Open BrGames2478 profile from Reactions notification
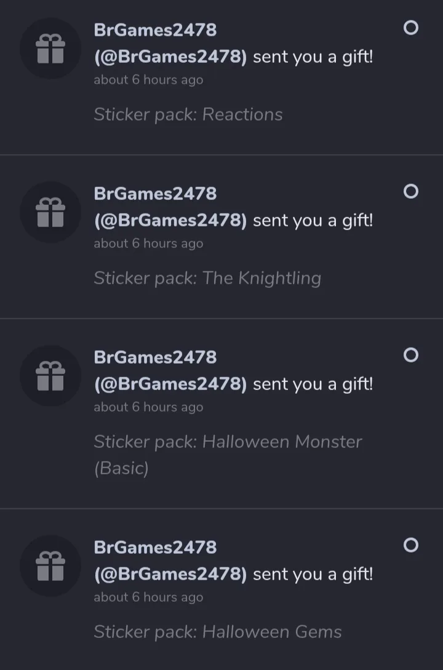Screen dimensions: 443x670 155,30
